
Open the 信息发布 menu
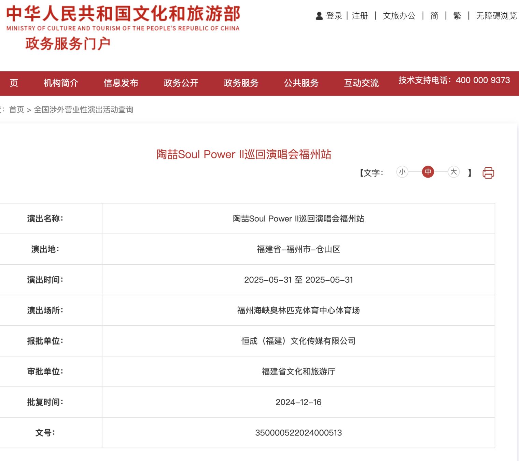point(121,83)
